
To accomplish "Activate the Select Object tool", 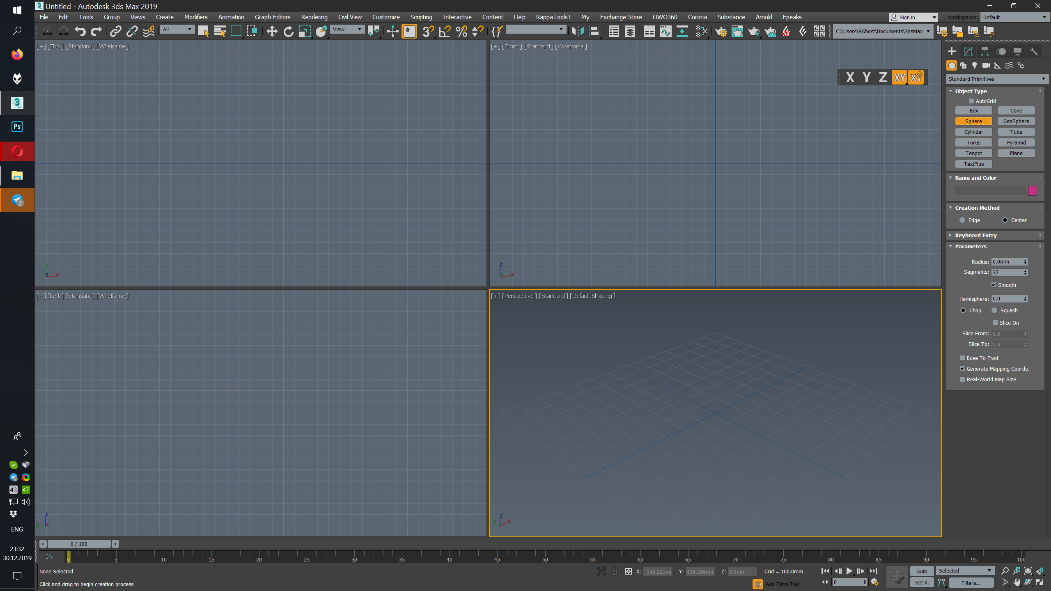I will click(203, 31).
